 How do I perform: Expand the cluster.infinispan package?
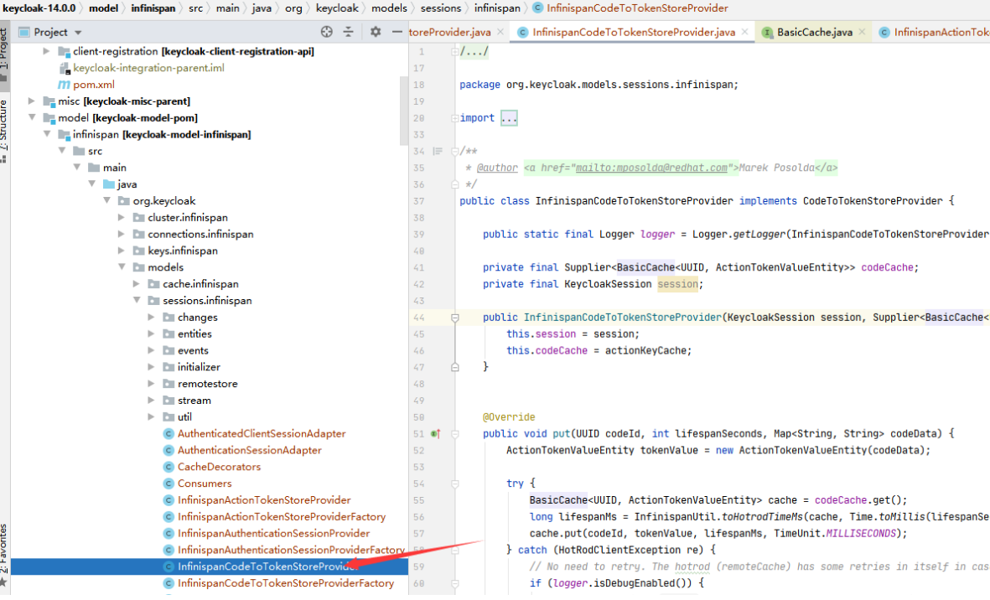(122, 217)
